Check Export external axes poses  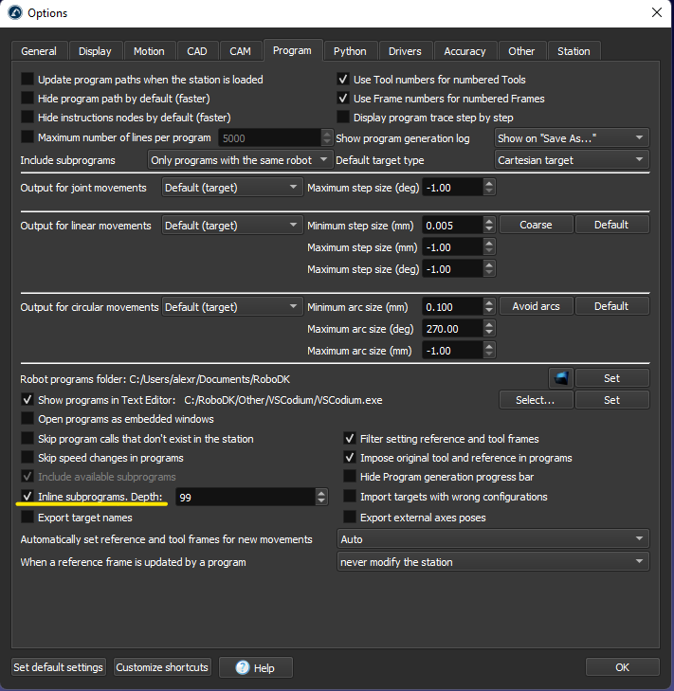350,517
